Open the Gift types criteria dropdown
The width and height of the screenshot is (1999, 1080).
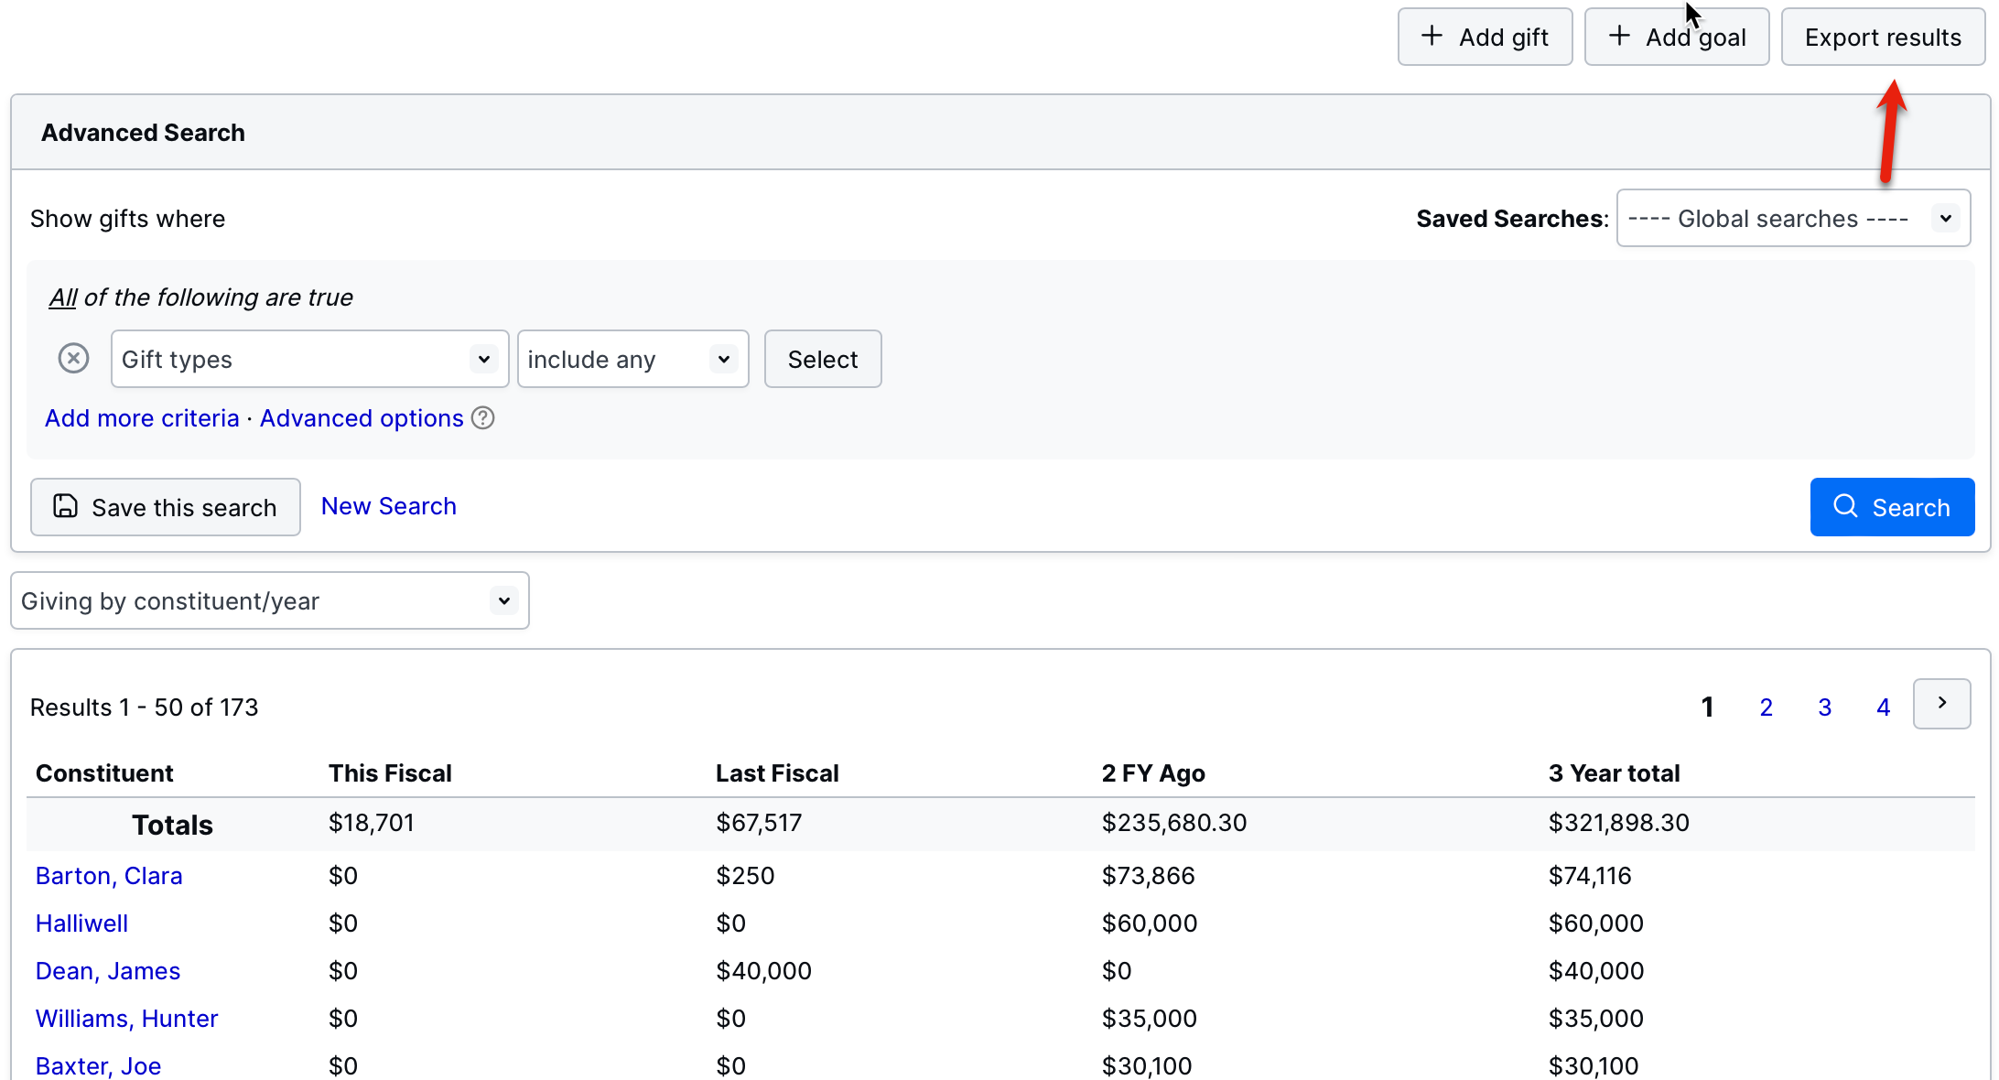(308, 359)
